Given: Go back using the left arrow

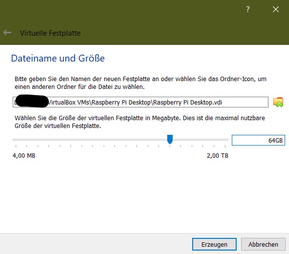Looking at the screenshot, I should tap(7, 33).
